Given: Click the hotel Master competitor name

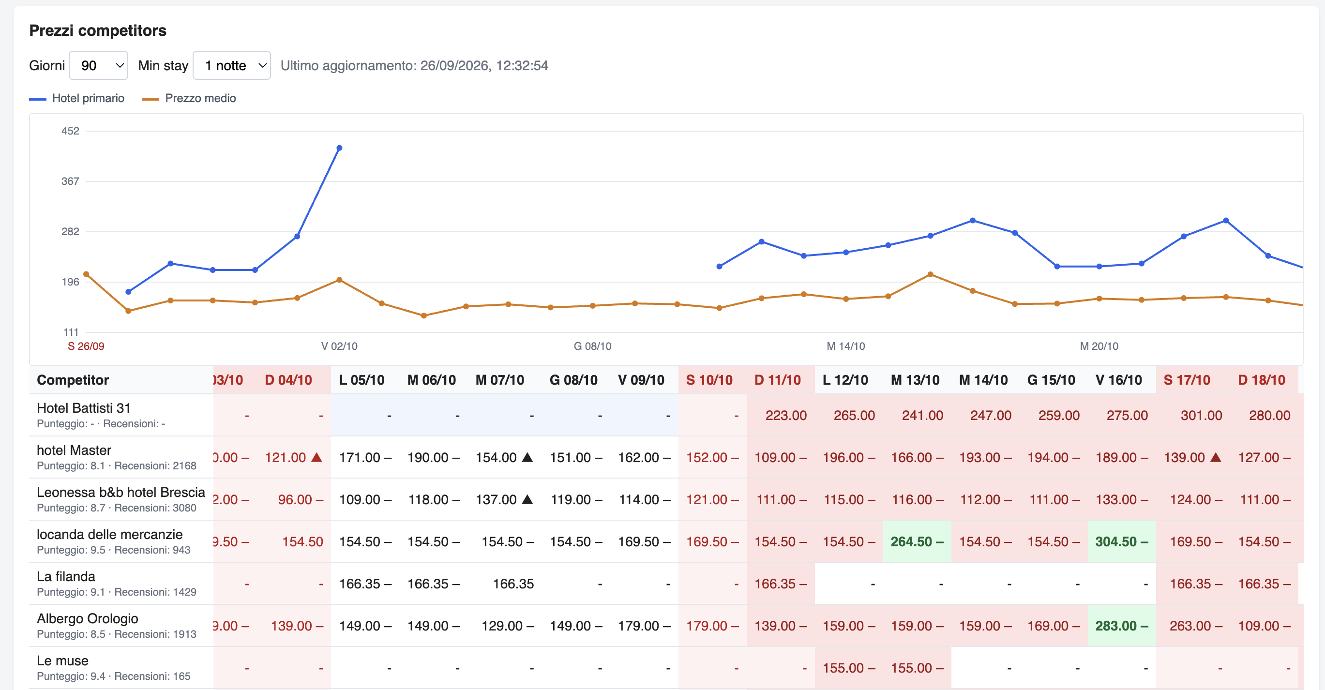Looking at the screenshot, I should click(x=74, y=450).
